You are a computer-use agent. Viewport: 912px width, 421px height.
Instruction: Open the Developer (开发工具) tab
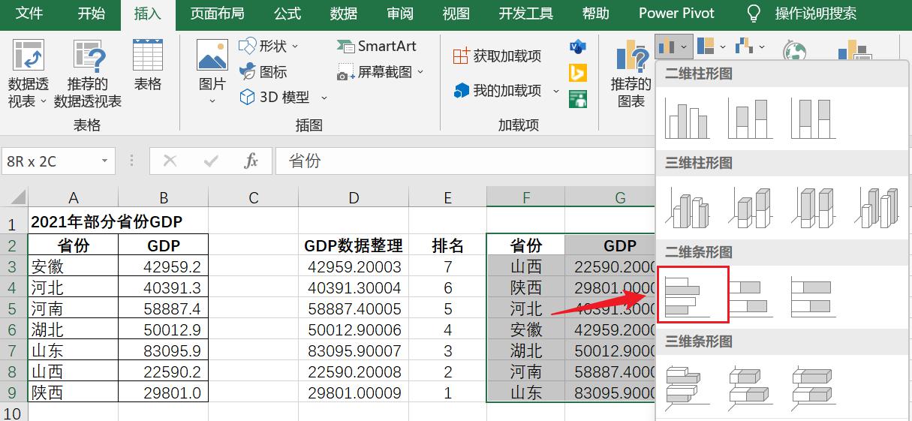[526, 14]
